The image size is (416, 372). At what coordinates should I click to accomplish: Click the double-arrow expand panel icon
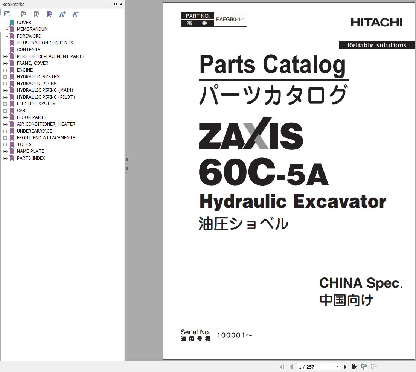coord(116,4)
